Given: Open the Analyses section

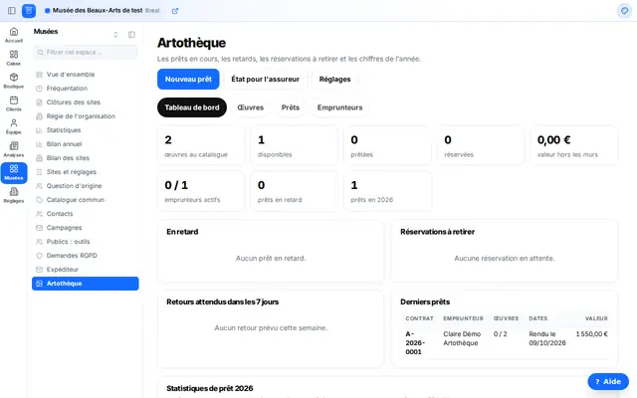Looking at the screenshot, I should click(14, 149).
